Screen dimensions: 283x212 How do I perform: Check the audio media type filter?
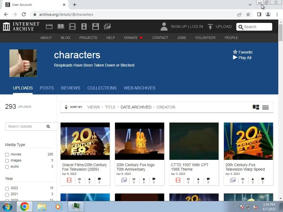point(7,167)
